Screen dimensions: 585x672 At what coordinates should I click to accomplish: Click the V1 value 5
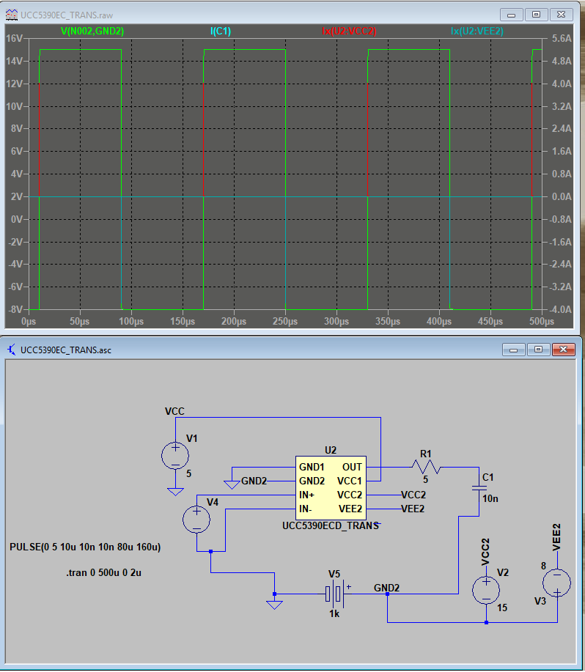click(188, 473)
